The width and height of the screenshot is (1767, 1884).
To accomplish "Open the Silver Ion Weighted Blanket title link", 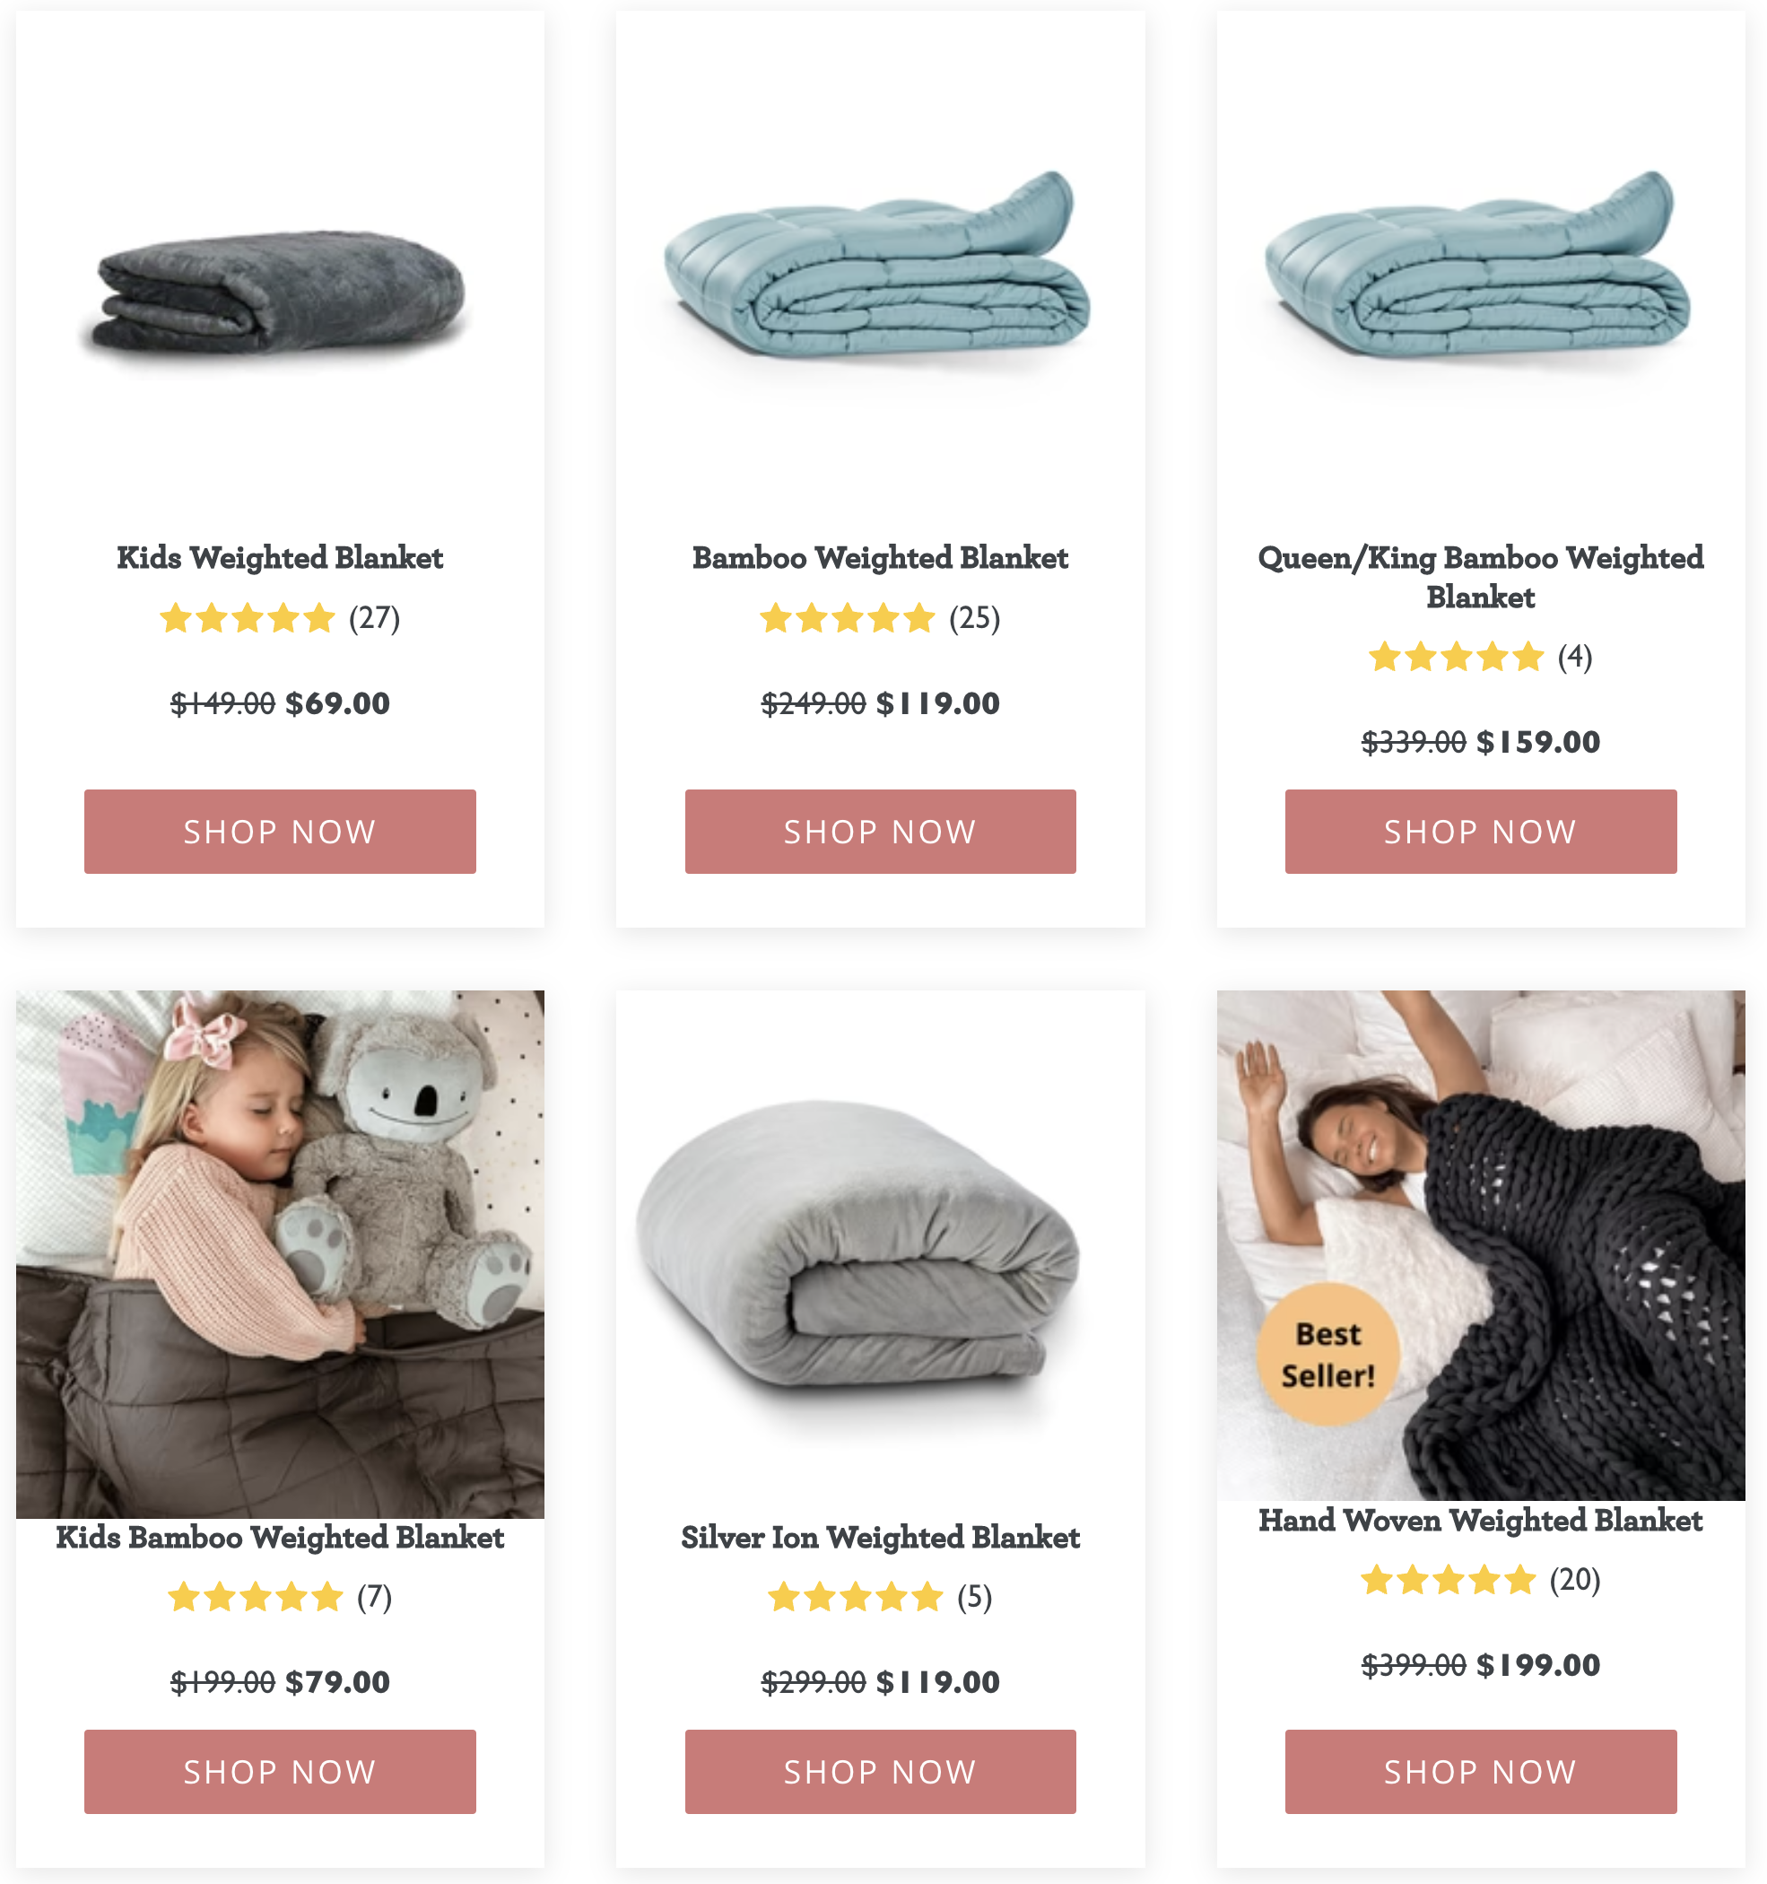I will (880, 1536).
